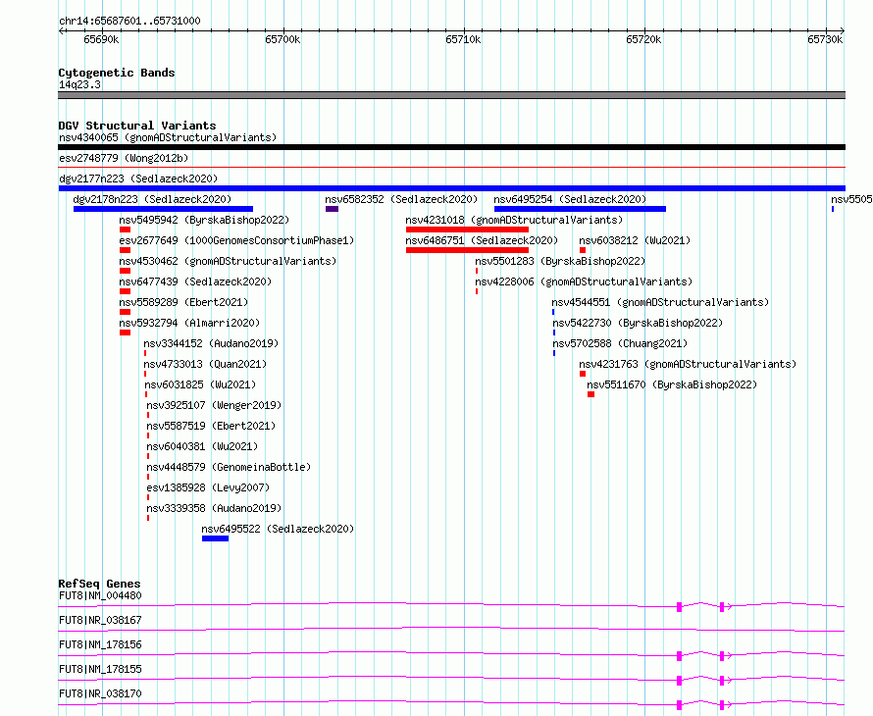Click nsv5589289 (Ebert2021) variant label
Viewport: 873px width, 716px height.
point(183,302)
